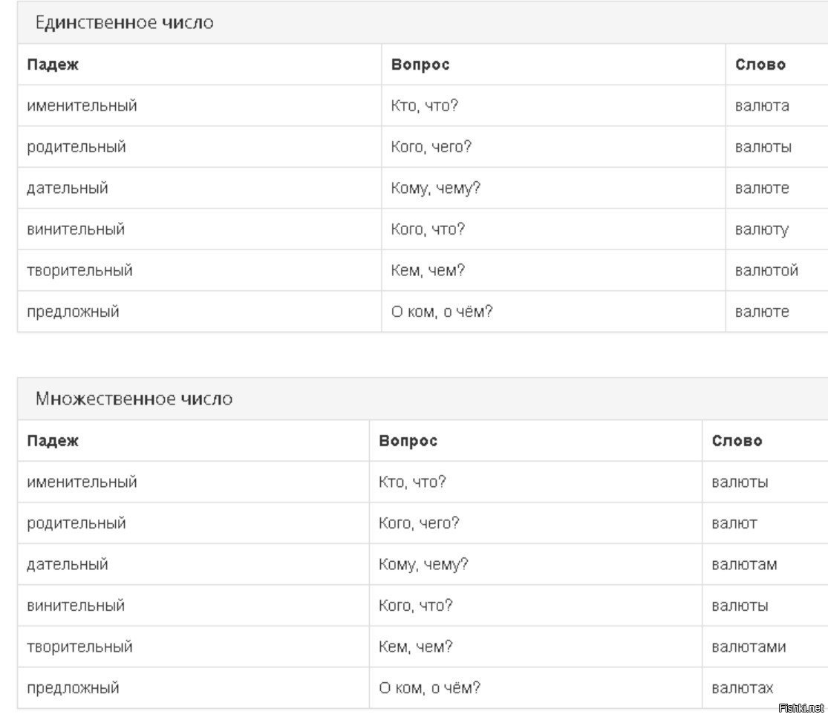
Task: Click "Кем, чем?" in the plural table
Action: pos(416,647)
